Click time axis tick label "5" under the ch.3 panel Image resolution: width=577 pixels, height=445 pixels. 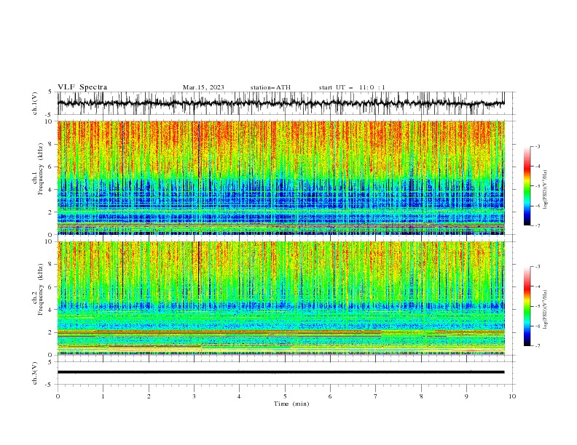pyautogui.click(x=285, y=396)
